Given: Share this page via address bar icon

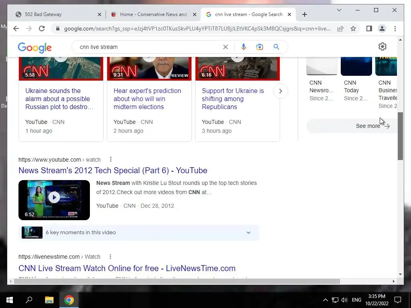Looking at the screenshot, I should point(340,28).
